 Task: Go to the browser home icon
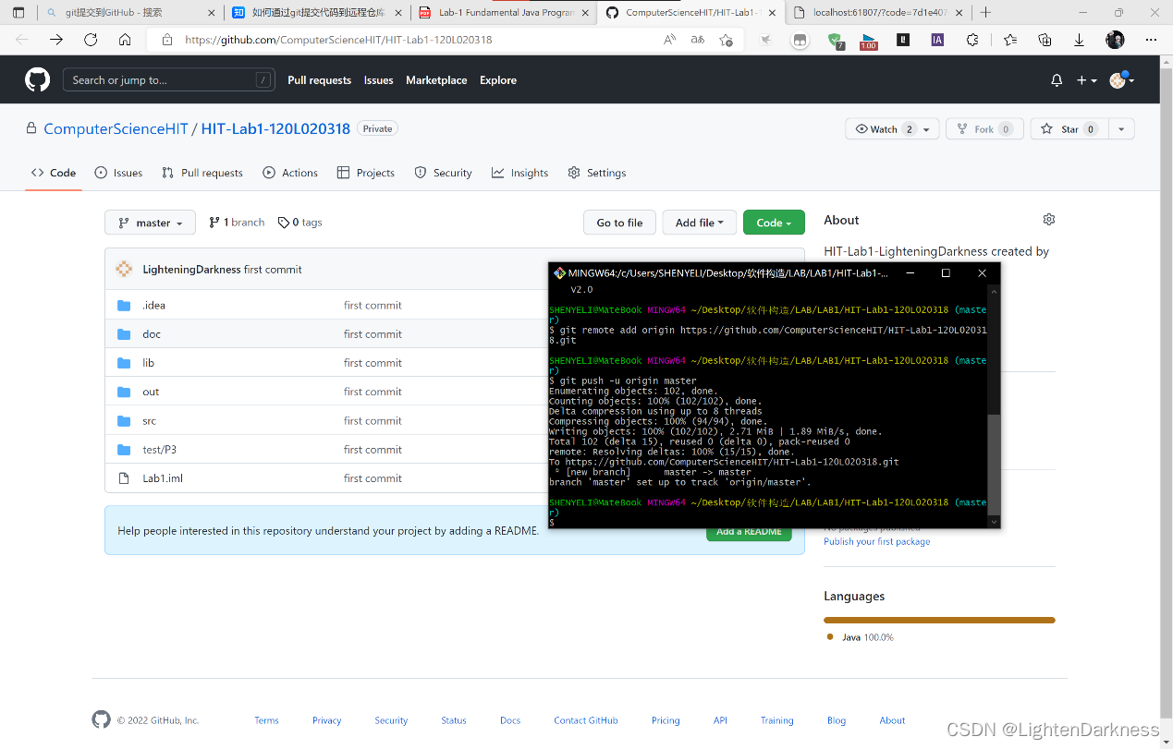click(x=125, y=40)
